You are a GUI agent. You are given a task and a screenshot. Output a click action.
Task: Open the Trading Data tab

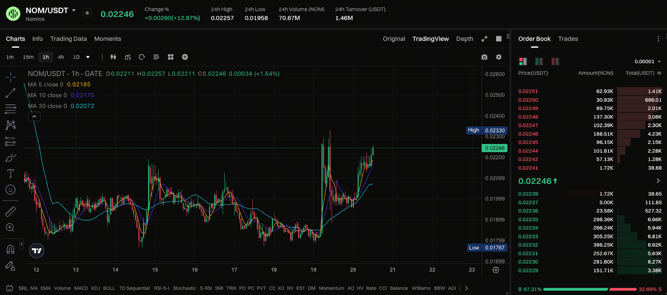pos(68,39)
